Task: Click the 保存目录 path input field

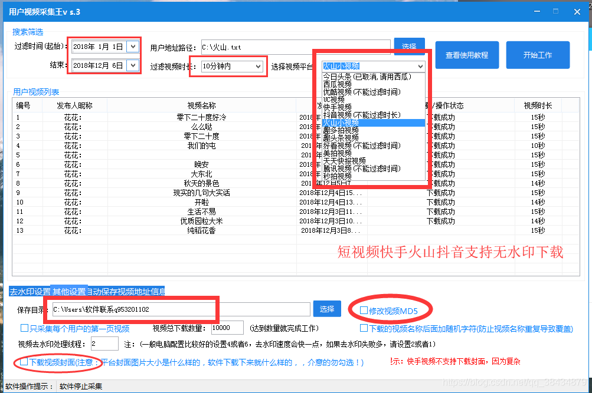Action: pos(177,309)
